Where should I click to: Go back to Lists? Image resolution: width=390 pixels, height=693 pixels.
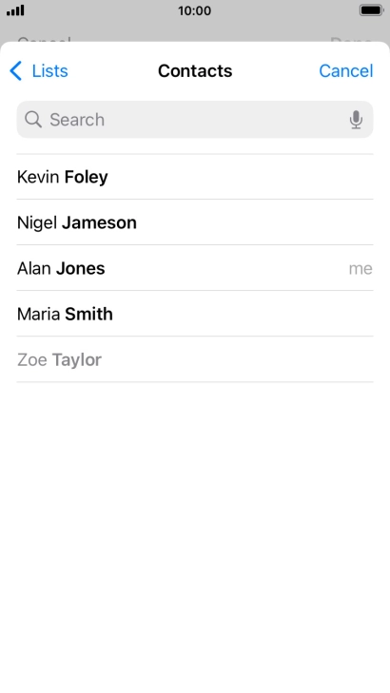coord(39,70)
